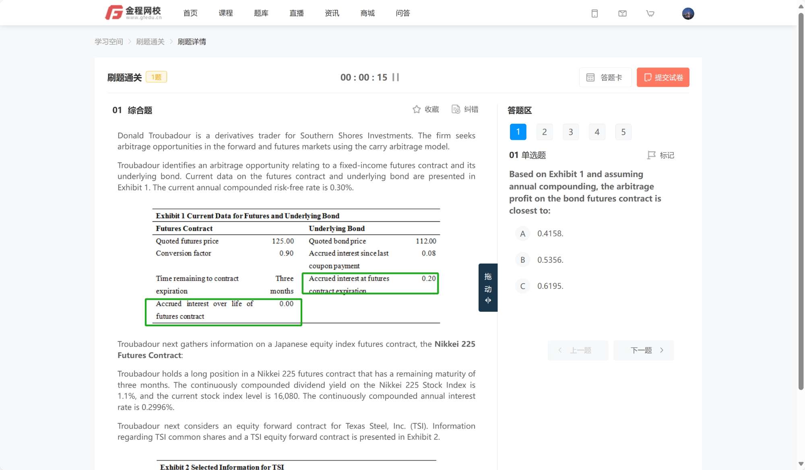805x470 pixels.
Task: Open the mail envelope icon
Action: click(x=622, y=14)
